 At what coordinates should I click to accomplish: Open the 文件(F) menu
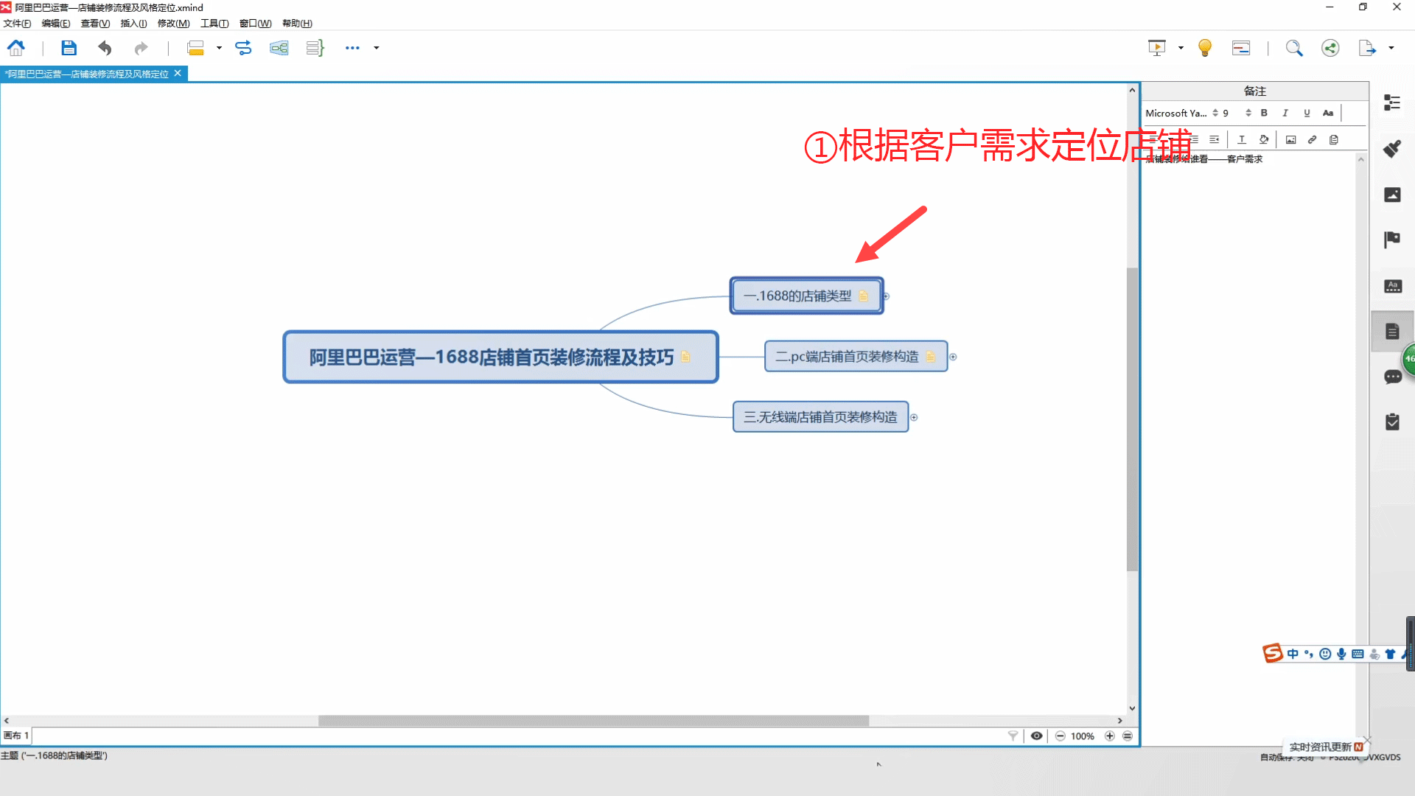coord(17,24)
